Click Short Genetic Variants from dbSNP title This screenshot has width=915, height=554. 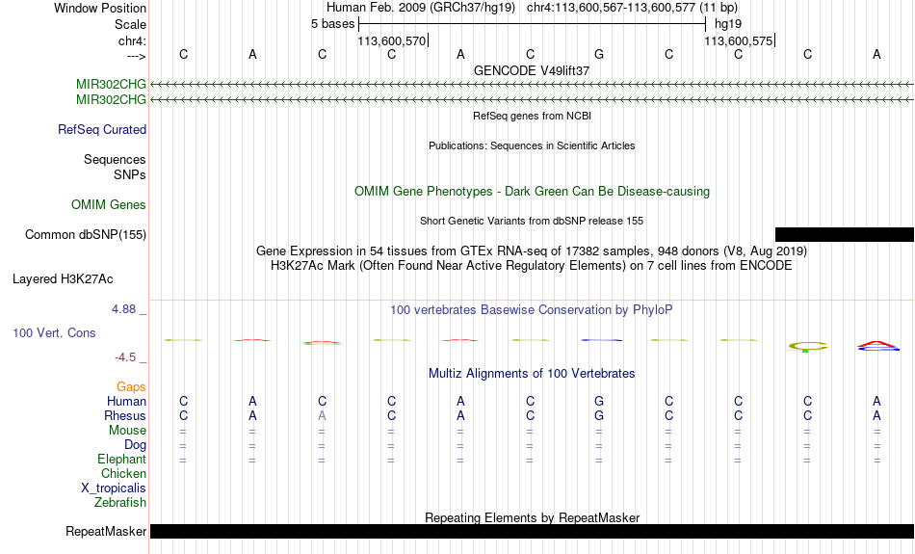click(532, 221)
